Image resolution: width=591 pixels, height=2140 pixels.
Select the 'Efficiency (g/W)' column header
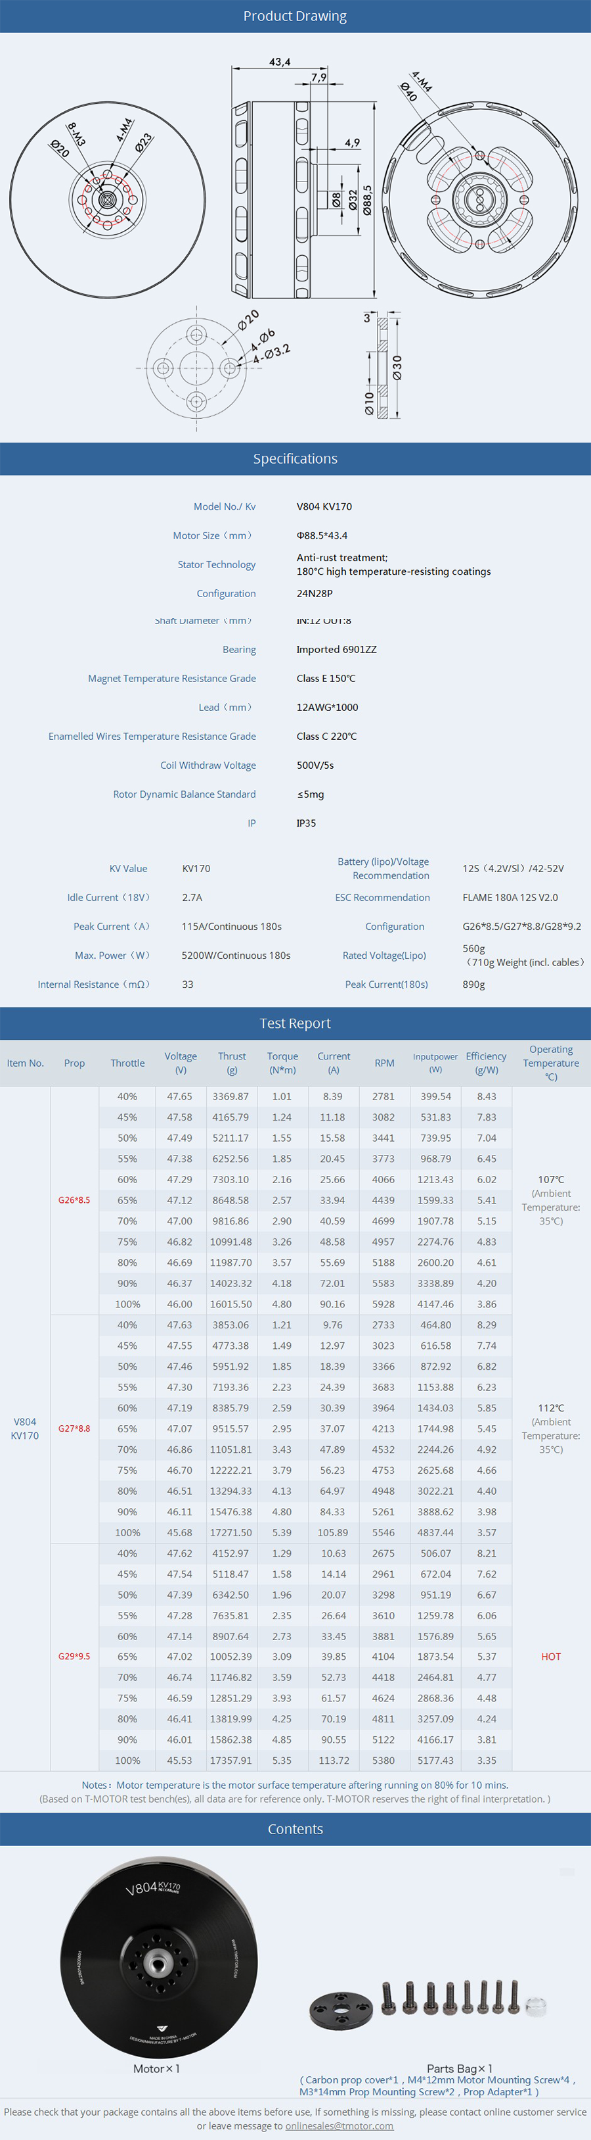(487, 1063)
